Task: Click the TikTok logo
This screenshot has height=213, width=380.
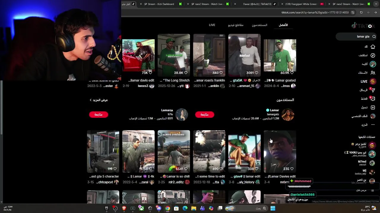Action: click(x=363, y=26)
